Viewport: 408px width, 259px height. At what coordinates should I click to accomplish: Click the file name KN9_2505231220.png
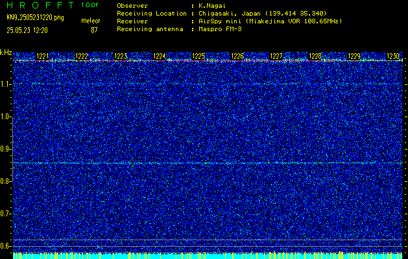point(35,18)
